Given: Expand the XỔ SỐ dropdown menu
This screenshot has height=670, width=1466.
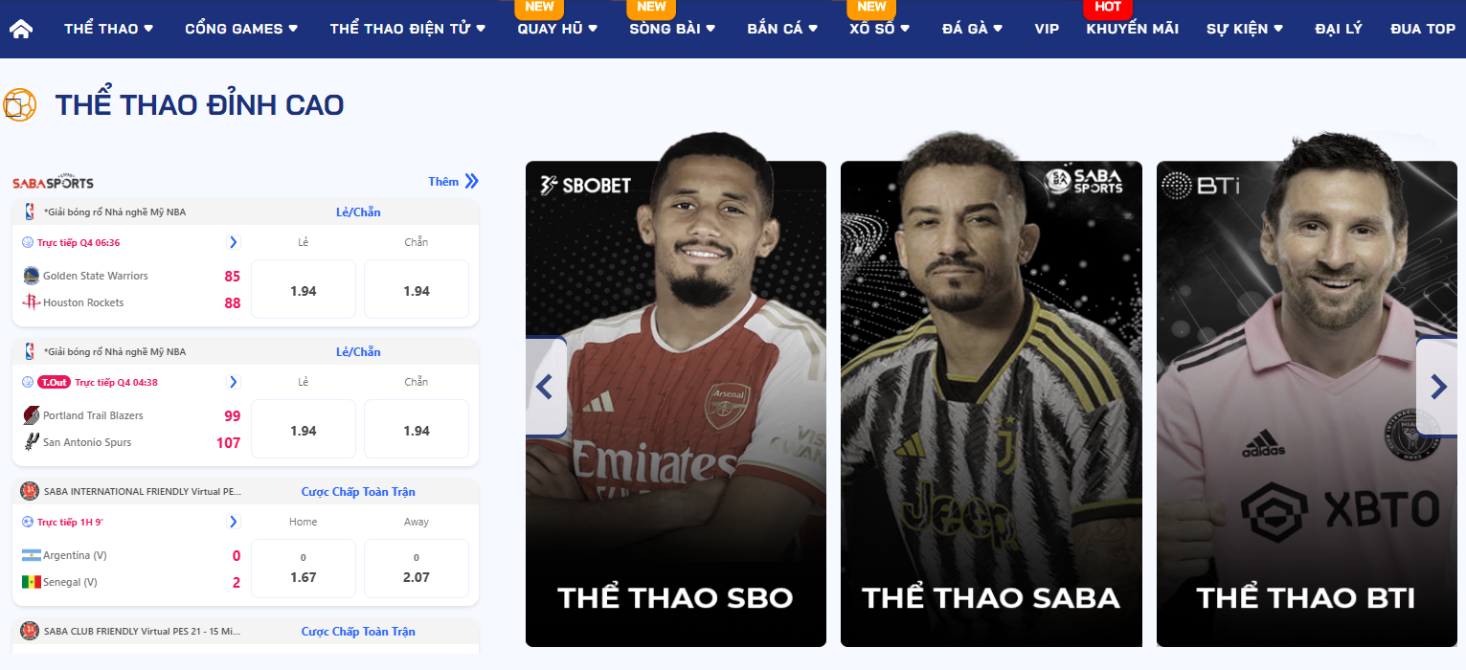Looking at the screenshot, I should (879, 29).
